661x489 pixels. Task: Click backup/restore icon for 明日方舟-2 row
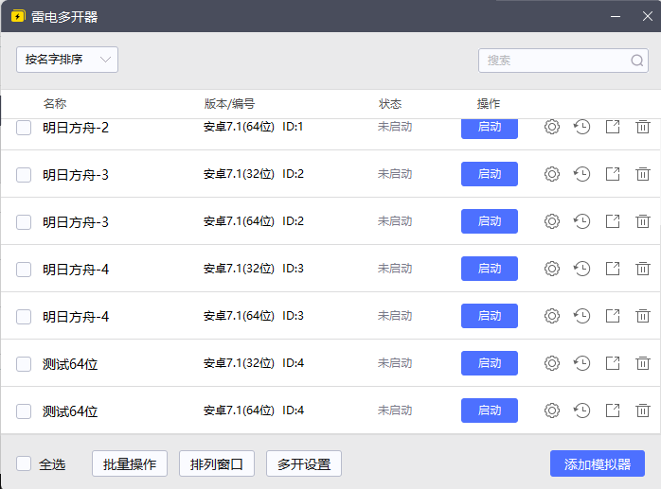[x=582, y=127]
